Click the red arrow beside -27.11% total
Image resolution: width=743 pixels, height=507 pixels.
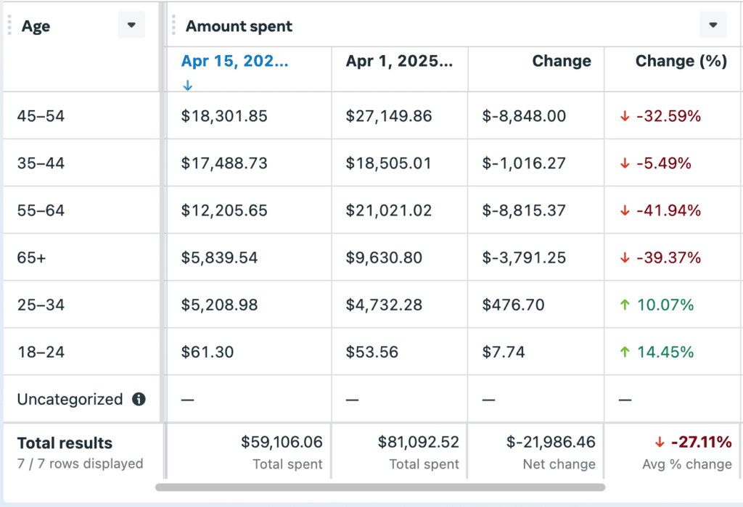click(659, 442)
